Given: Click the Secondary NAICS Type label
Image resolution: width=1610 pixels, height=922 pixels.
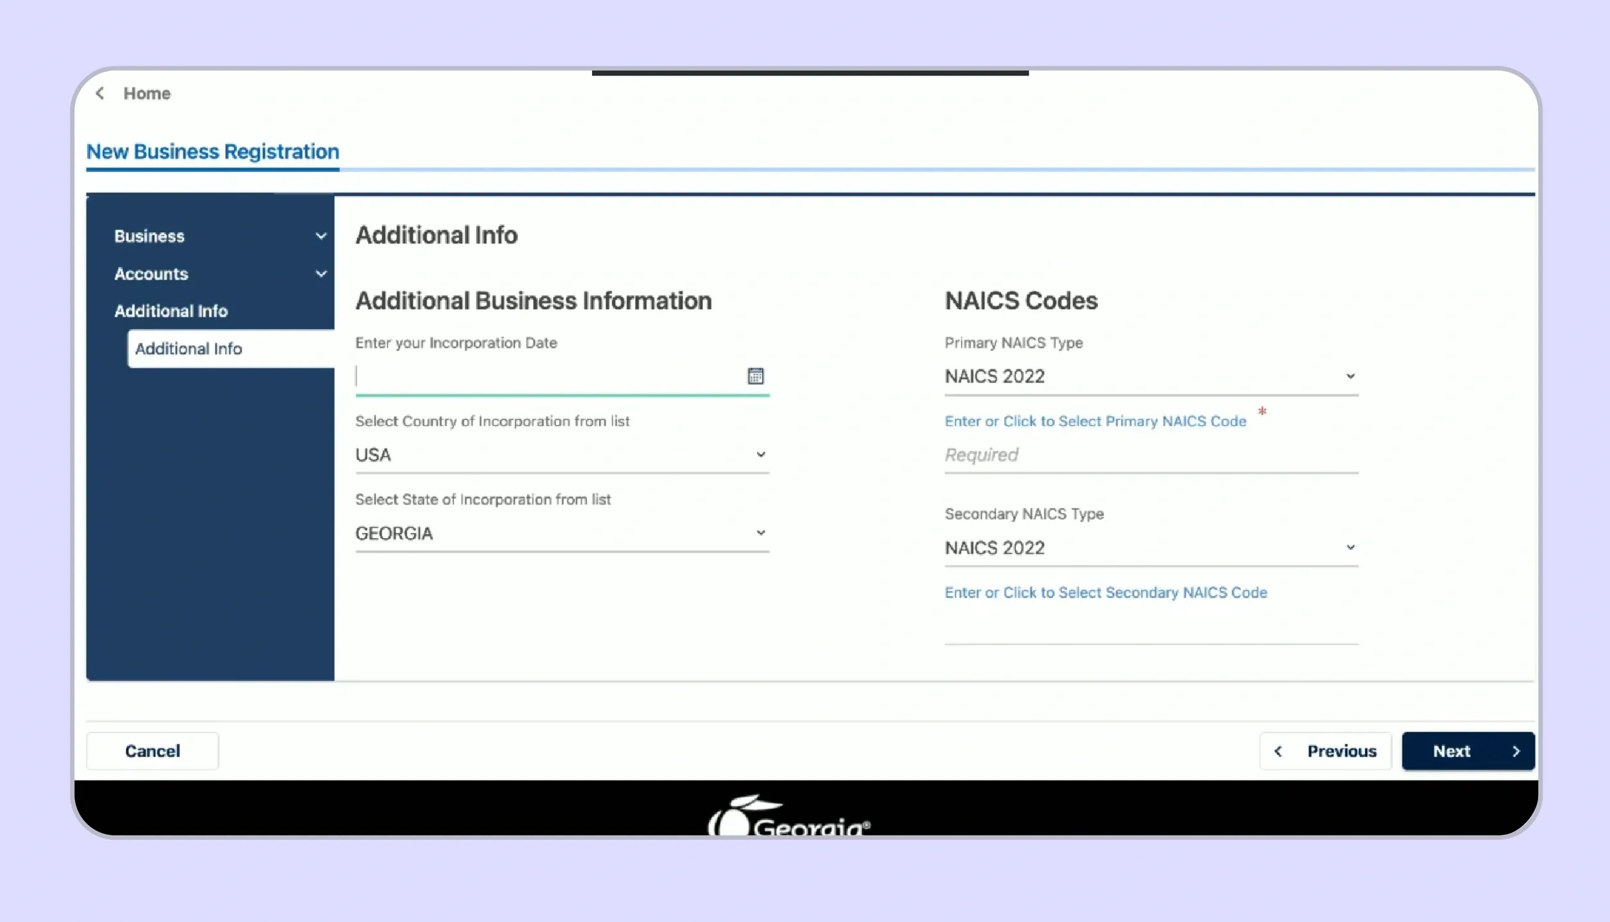Looking at the screenshot, I should coord(1024,514).
